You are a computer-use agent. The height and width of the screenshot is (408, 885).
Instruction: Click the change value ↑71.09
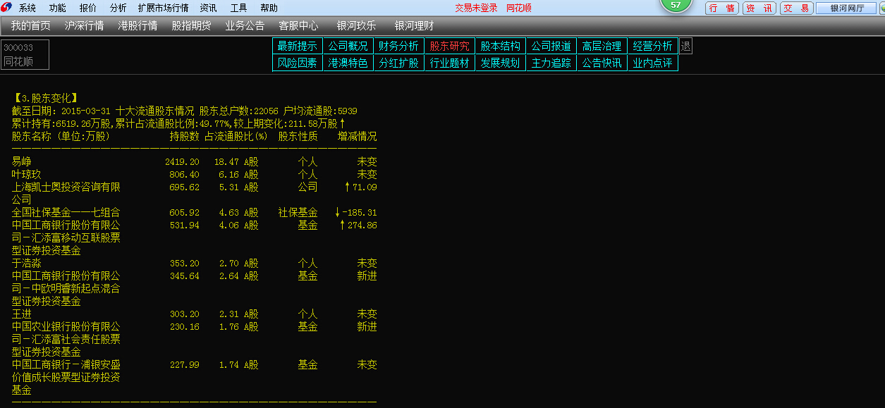360,187
